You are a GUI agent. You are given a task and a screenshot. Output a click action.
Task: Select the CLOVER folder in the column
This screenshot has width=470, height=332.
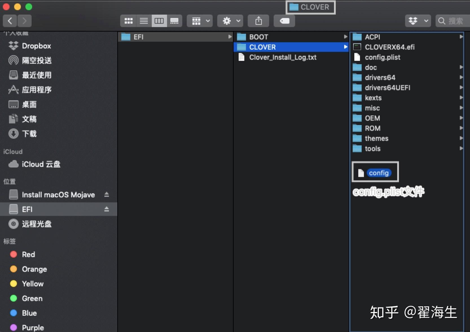pyautogui.click(x=291, y=47)
